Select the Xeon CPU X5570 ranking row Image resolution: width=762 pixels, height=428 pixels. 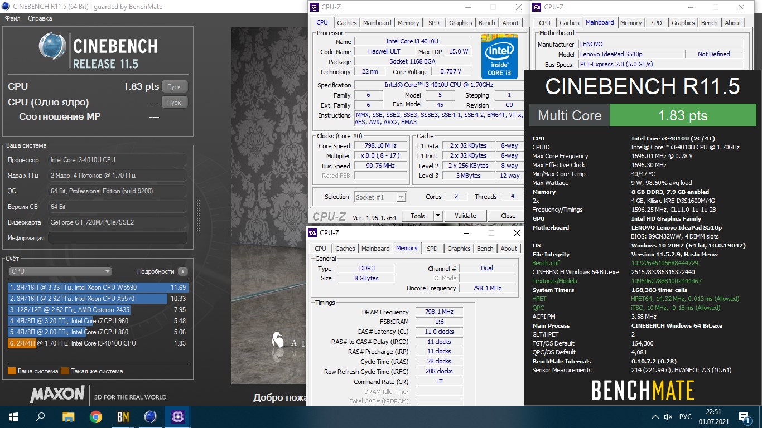(x=98, y=299)
